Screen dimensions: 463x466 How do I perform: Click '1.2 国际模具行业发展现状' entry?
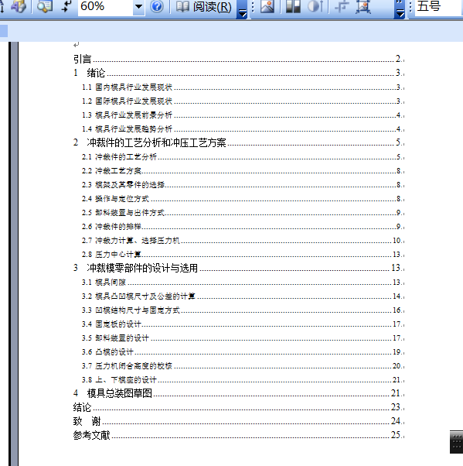tap(243, 101)
